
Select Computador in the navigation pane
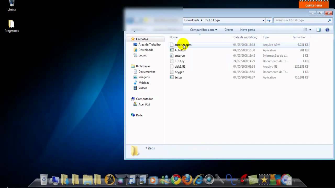(144, 99)
